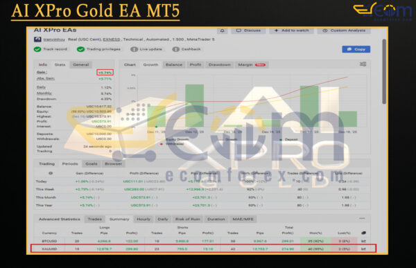This screenshot has width=416, height=268.
Task: Open the Duration tab
Action: click(216, 220)
